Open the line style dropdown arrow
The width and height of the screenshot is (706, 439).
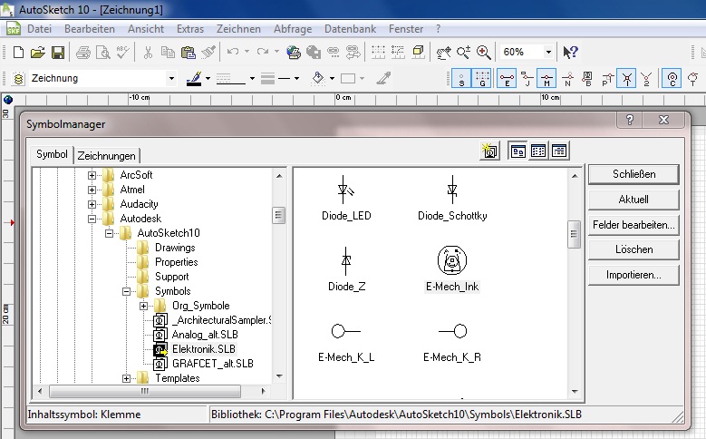click(x=252, y=78)
